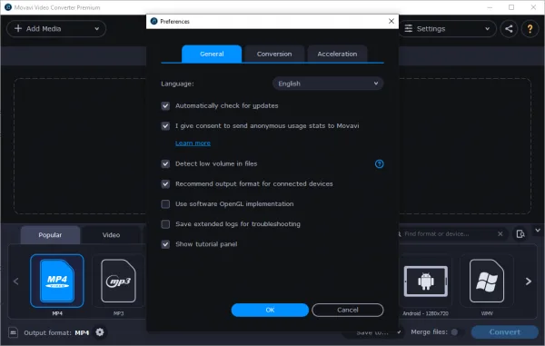Click the Convert button
The height and width of the screenshot is (346, 545).
[x=505, y=332]
